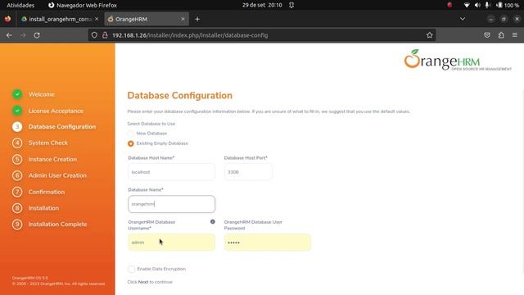Image resolution: width=524 pixels, height=295 pixels.
Task: Click the address bar URL
Action: (190, 35)
